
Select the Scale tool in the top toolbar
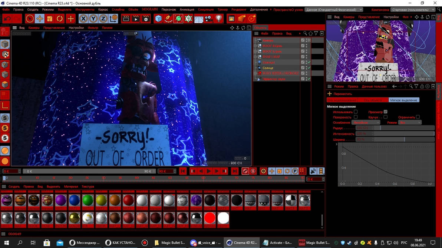50,19
